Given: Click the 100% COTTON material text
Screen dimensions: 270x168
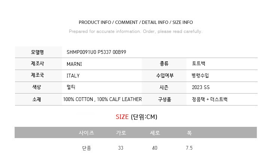Looking at the screenshot, I should (x=78, y=100).
